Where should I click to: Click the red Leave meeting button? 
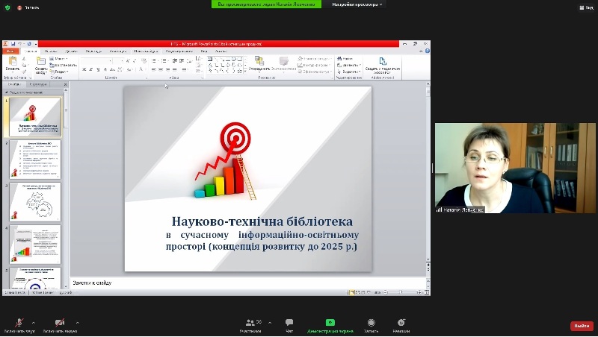coord(581,326)
